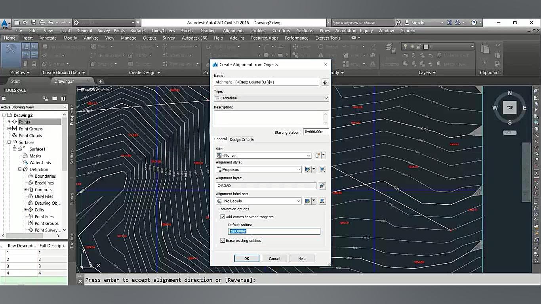
Task: Open the Alignment style Proposed dropdown
Action: (x=259, y=169)
